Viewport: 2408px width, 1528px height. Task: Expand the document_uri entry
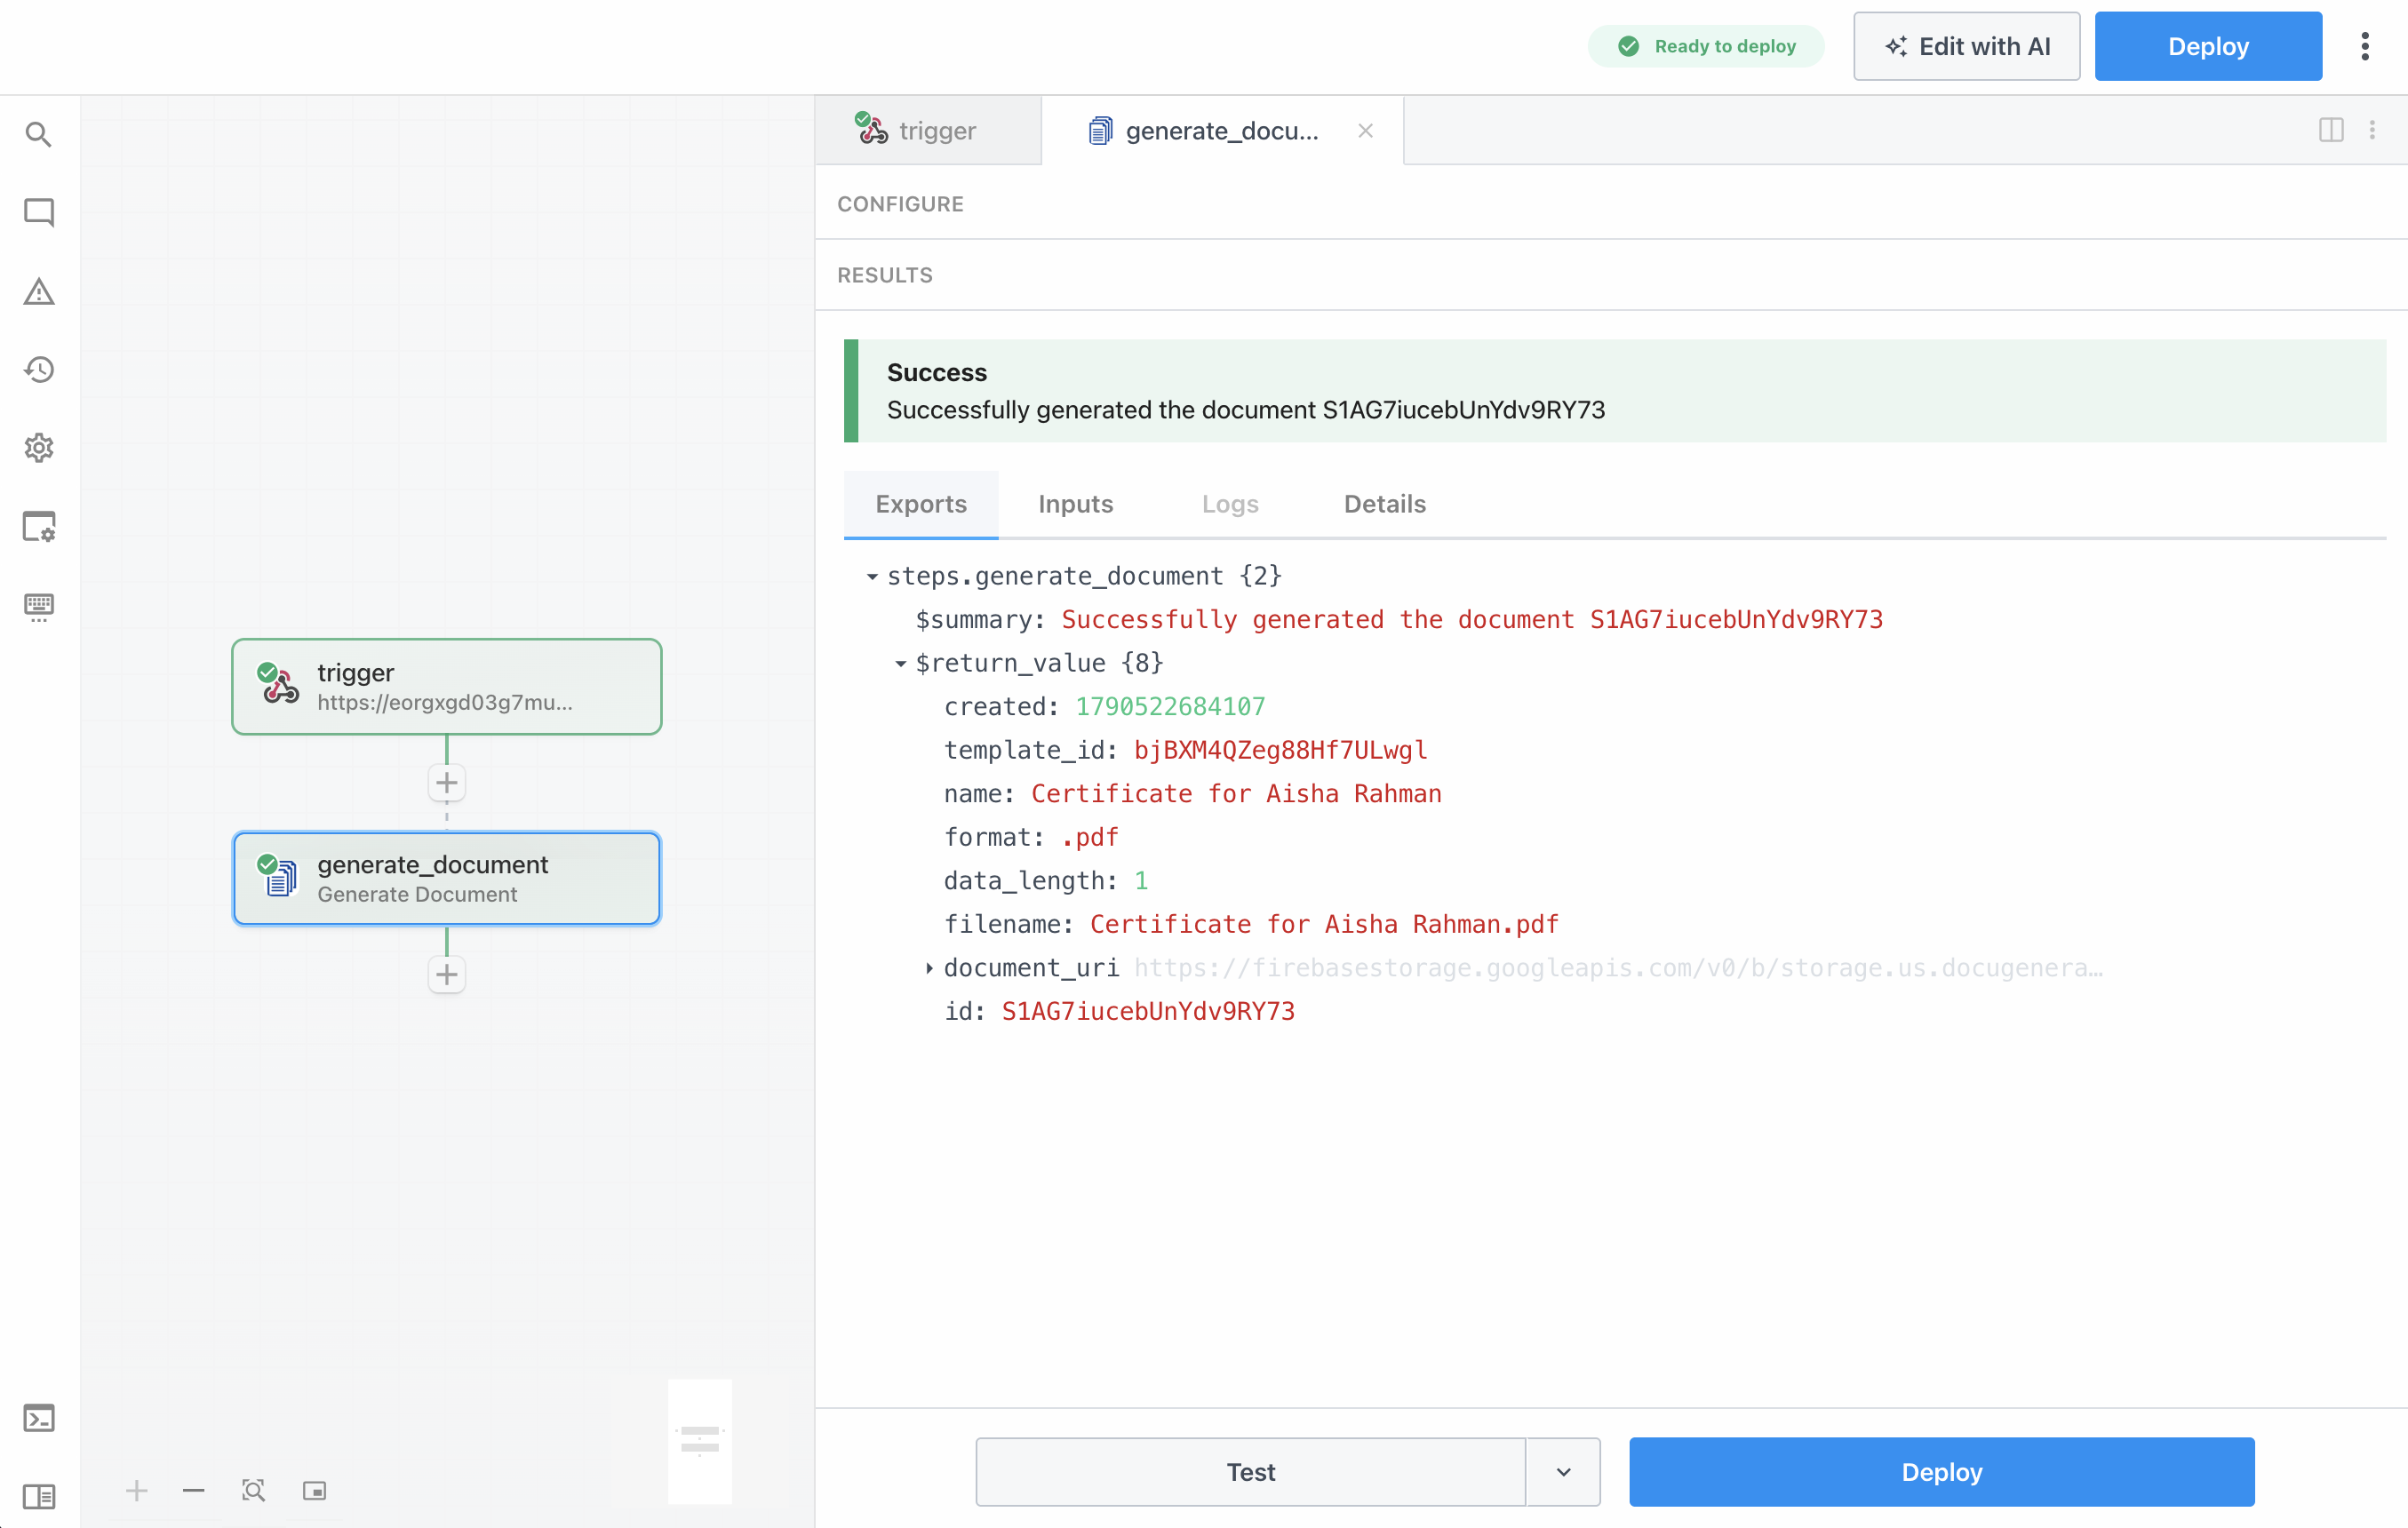(930, 968)
